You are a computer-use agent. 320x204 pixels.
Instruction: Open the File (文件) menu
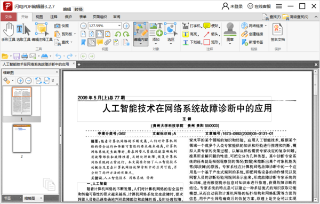[x=9, y=17]
